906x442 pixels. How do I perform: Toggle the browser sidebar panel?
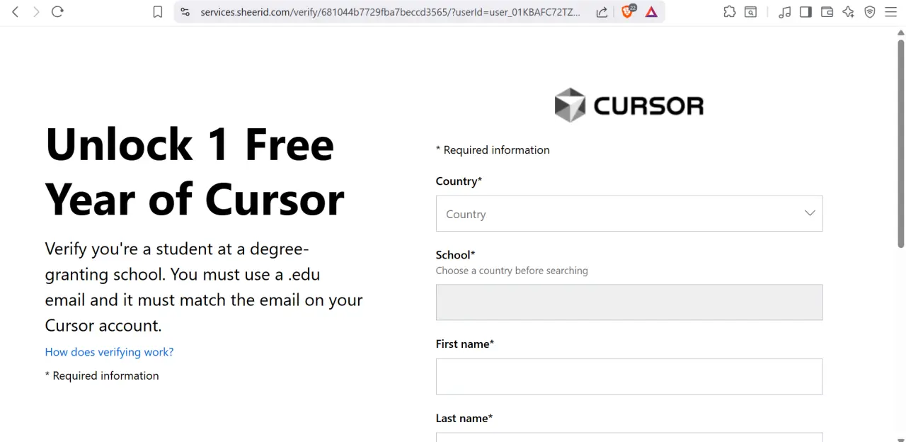[805, 12]
